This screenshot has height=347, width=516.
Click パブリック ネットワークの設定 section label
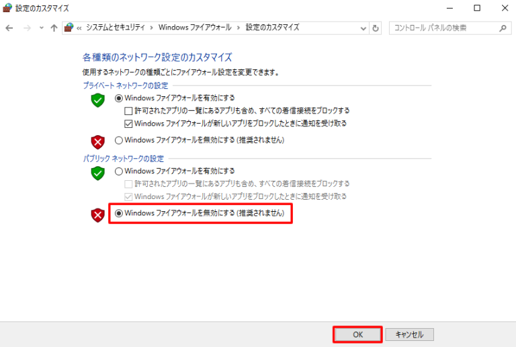pyautogui.click(x=124, y=159)
